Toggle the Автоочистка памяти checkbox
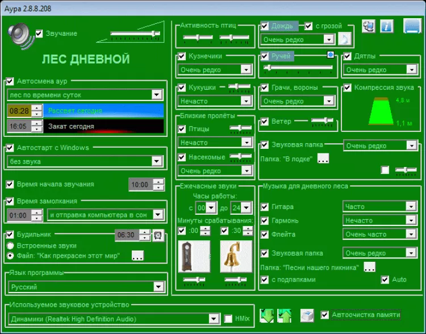426x334 pixels. tap(325, 315)
